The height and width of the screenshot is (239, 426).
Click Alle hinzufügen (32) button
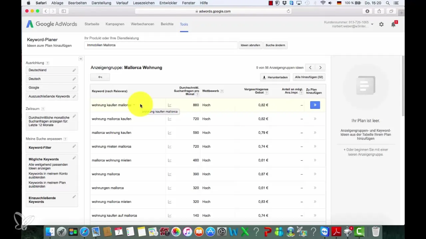coord(309,77)
